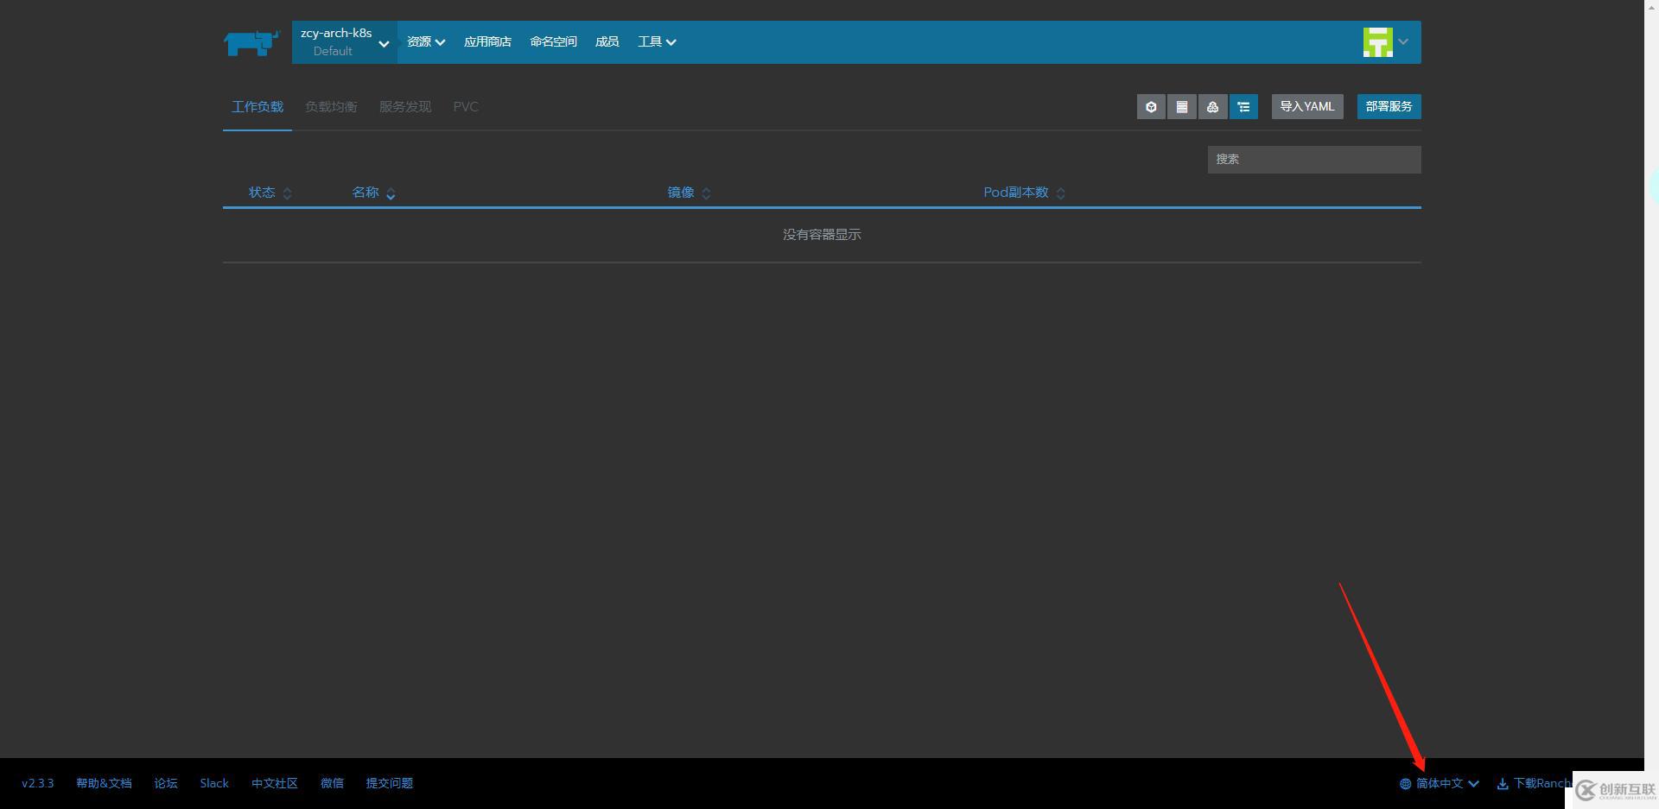
Task: Open the 简体中文 language selector
Action: point(1440,783)
